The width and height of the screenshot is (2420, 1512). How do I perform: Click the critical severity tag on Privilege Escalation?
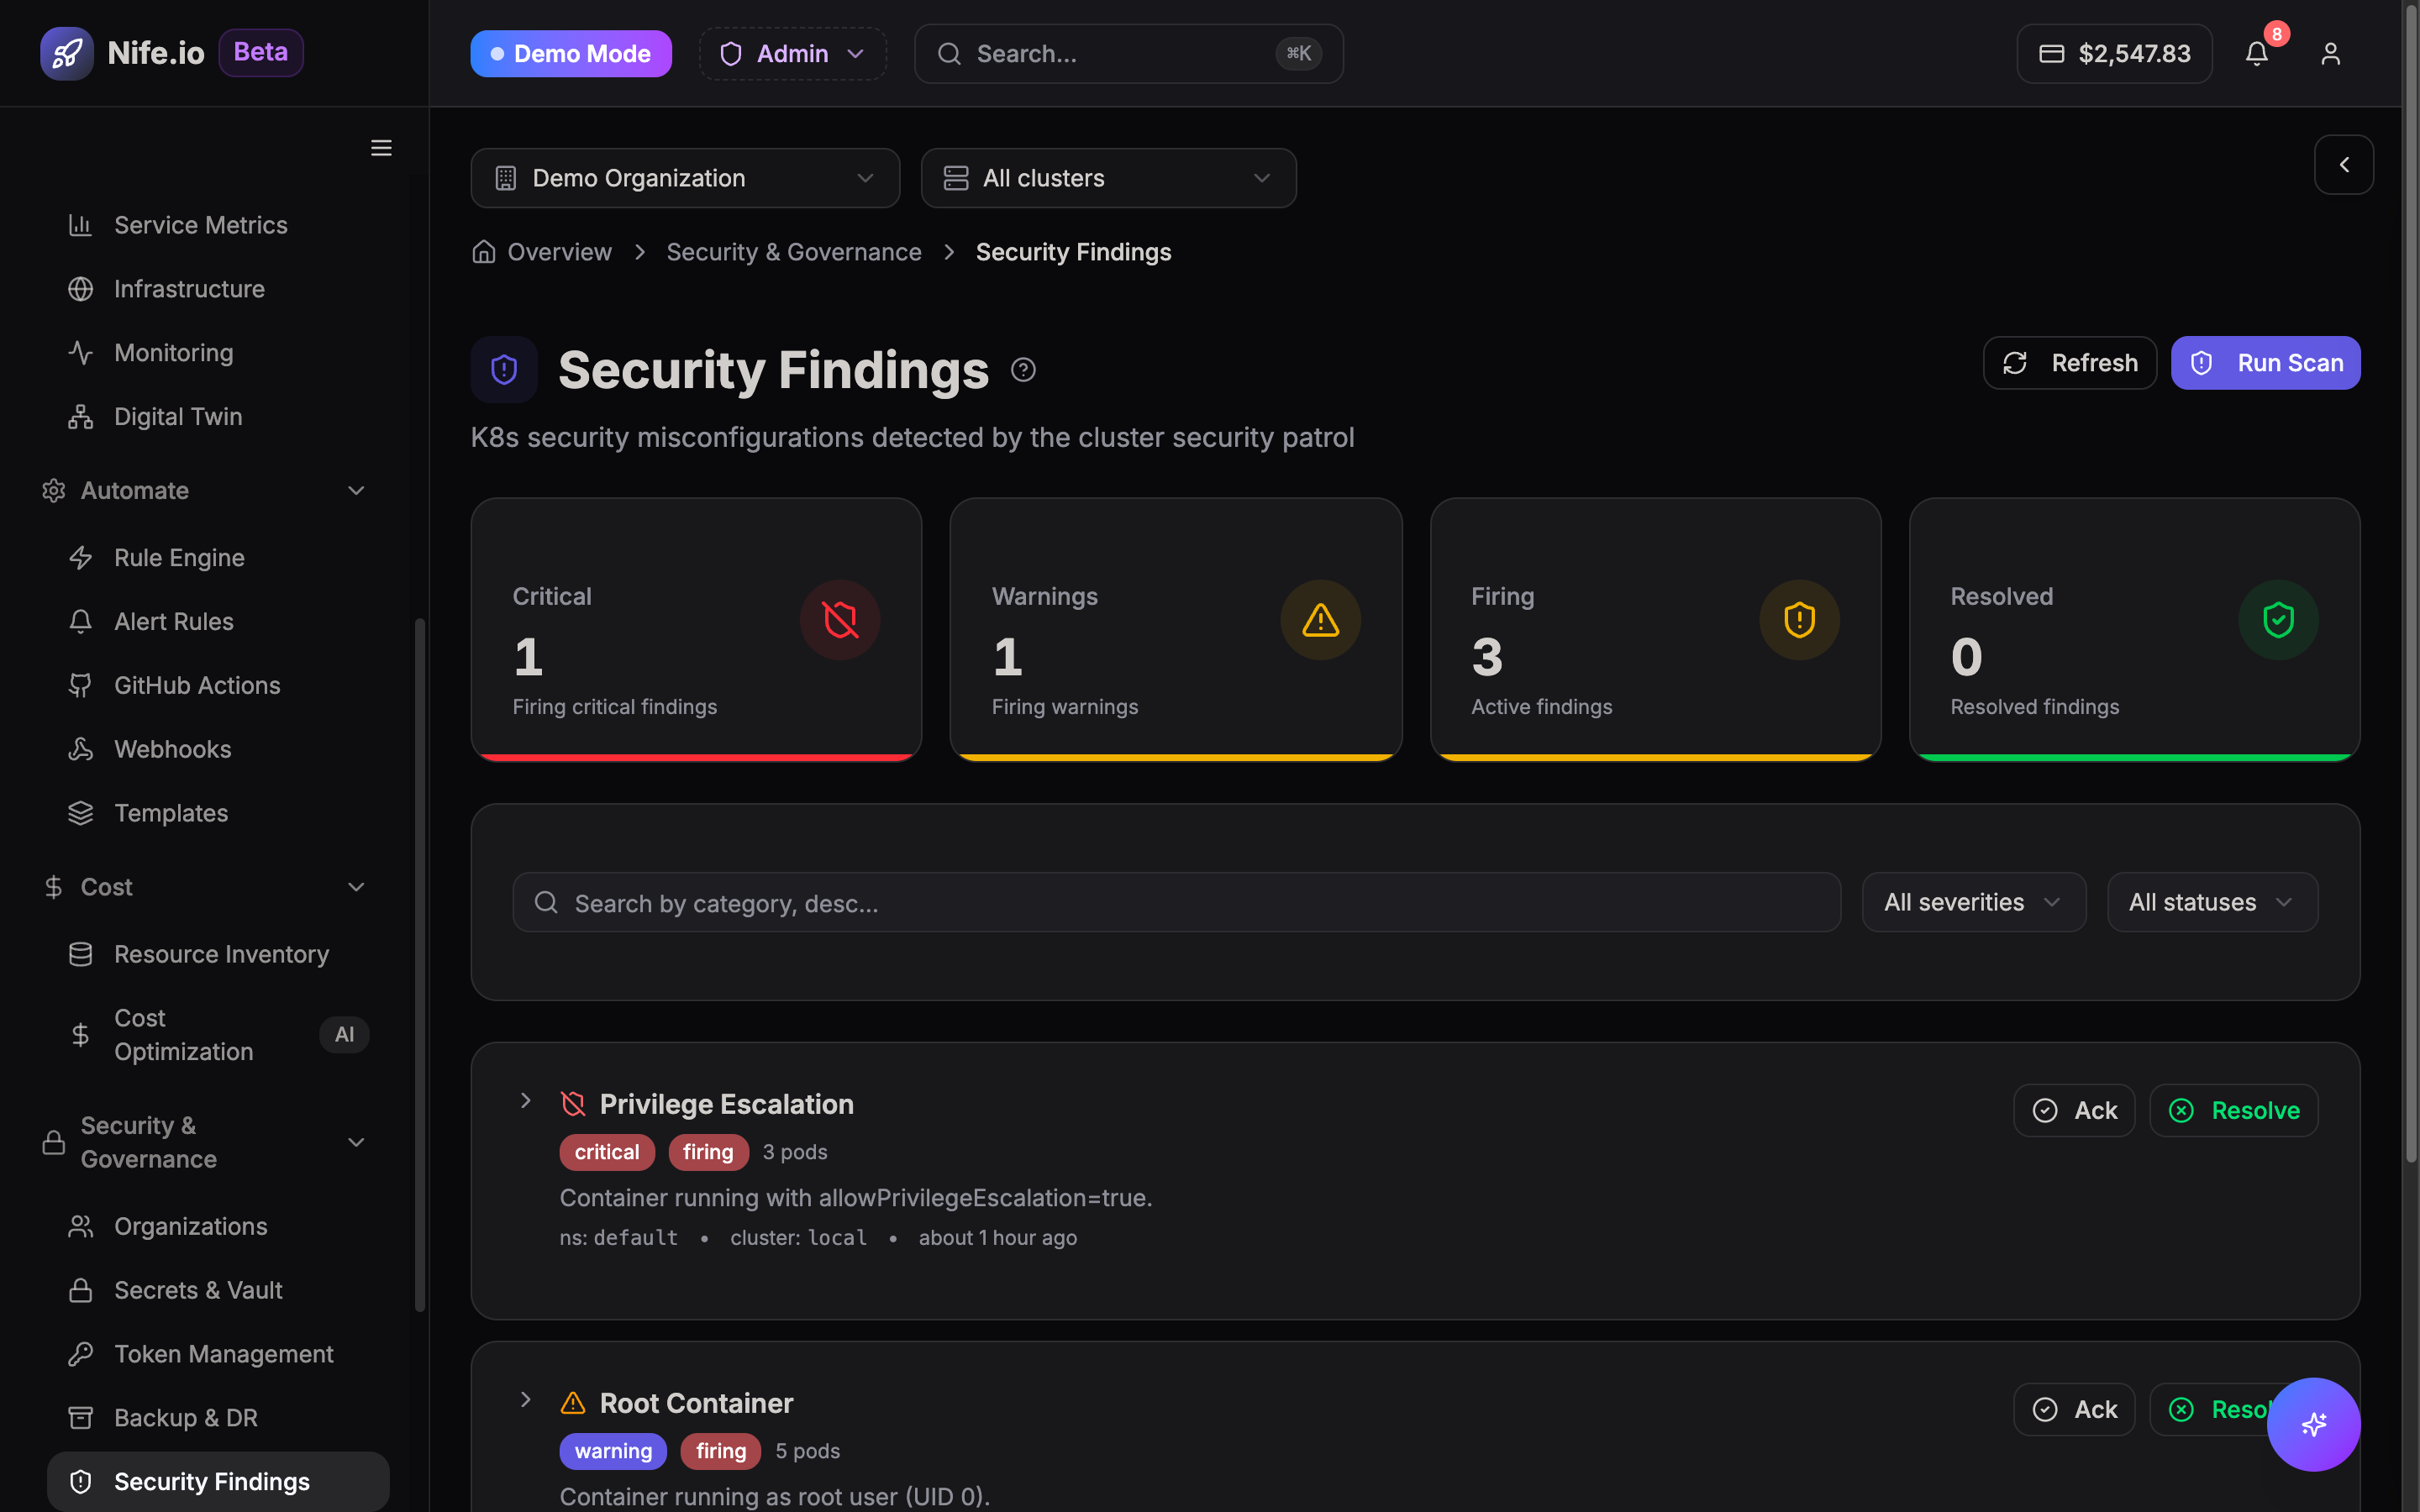607,1152
